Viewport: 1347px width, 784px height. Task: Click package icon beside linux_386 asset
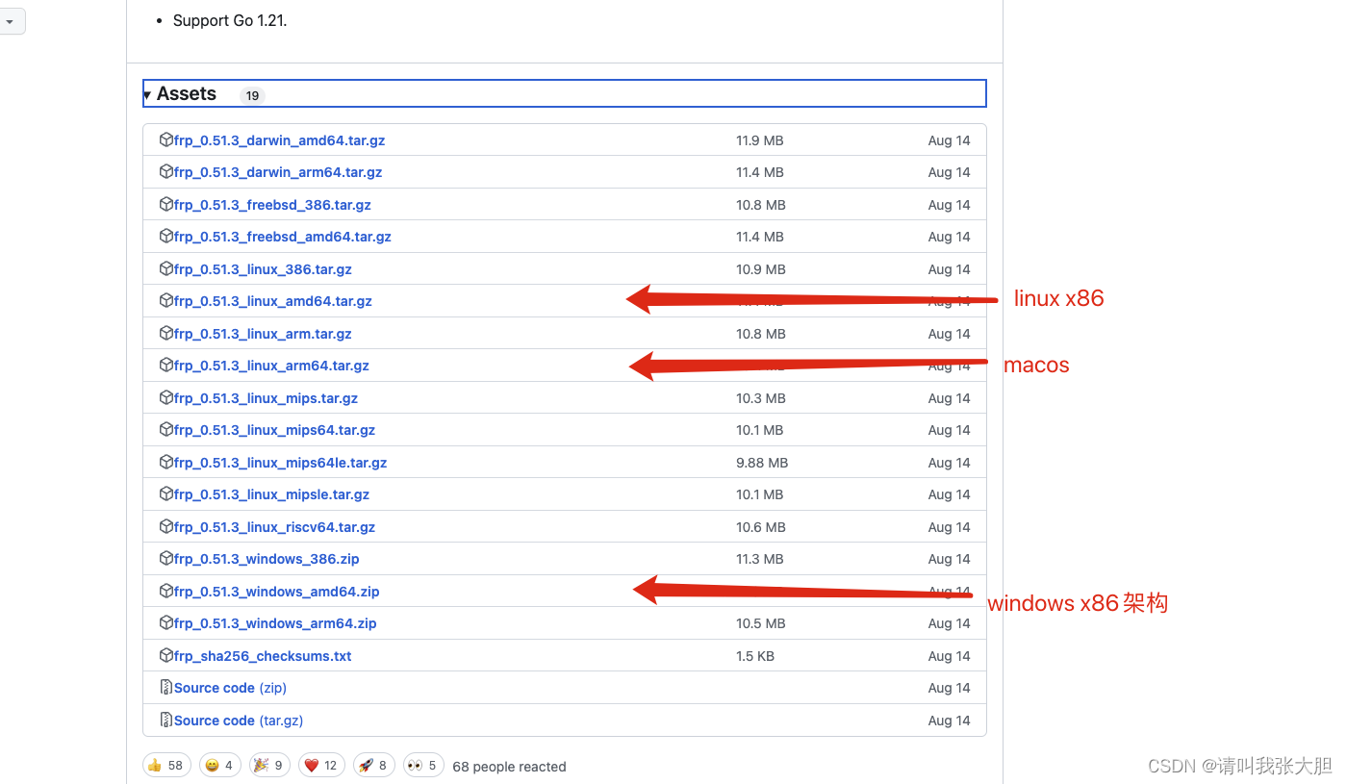click(166, 269)
